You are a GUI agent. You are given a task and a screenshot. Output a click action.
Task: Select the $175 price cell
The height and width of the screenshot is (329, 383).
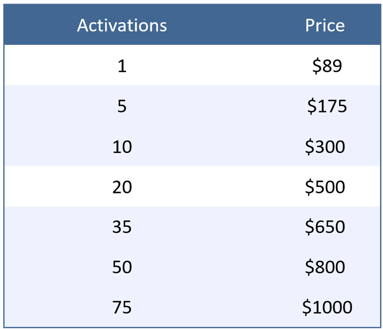coord(327,106)
